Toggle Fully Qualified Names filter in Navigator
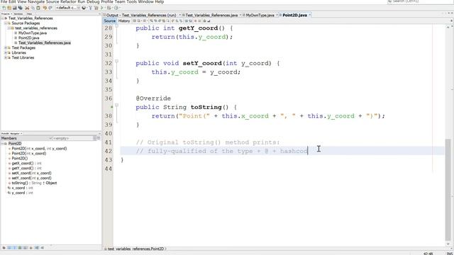 pyautogui.click(x=31, y=248)
